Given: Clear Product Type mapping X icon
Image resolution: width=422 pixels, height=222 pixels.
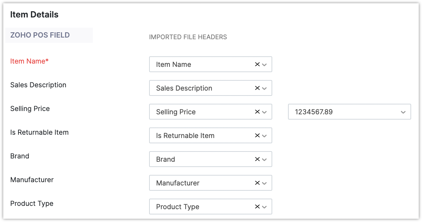Looking at the screenshot, I should tap(257, 207).
